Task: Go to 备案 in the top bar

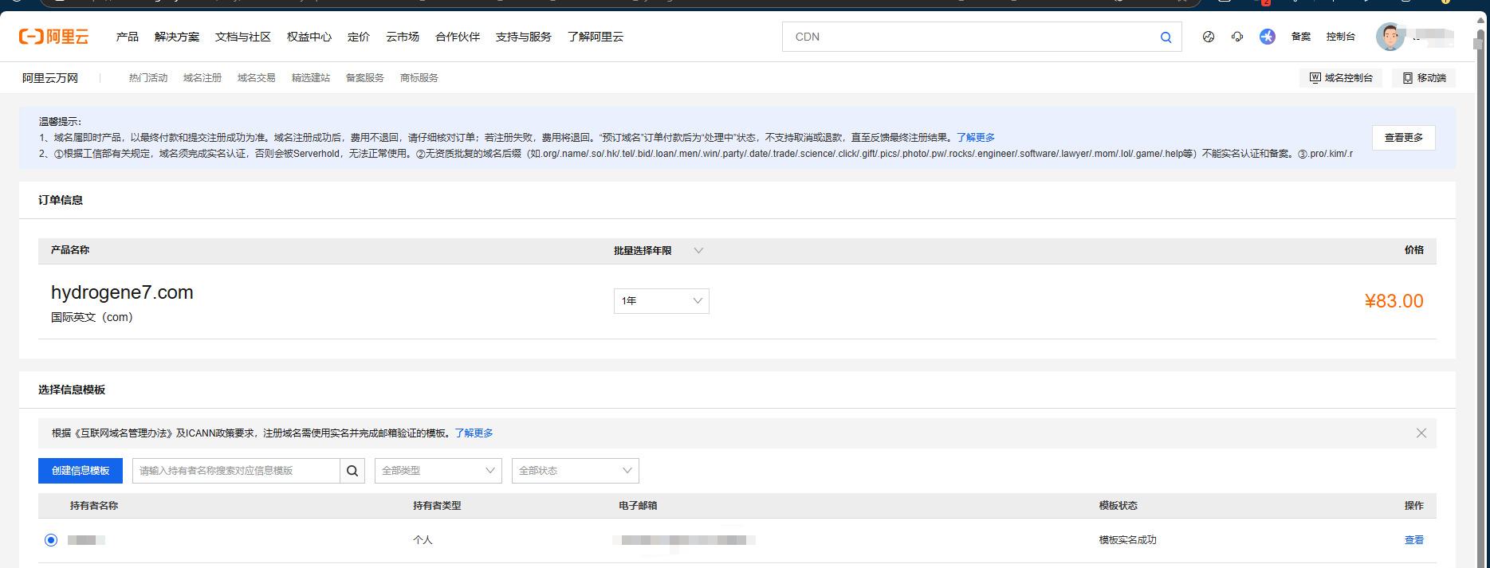Action: coord(1301,37)
